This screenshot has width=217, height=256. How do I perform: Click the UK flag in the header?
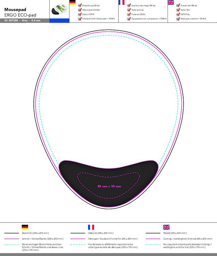[x=171, y=3]
